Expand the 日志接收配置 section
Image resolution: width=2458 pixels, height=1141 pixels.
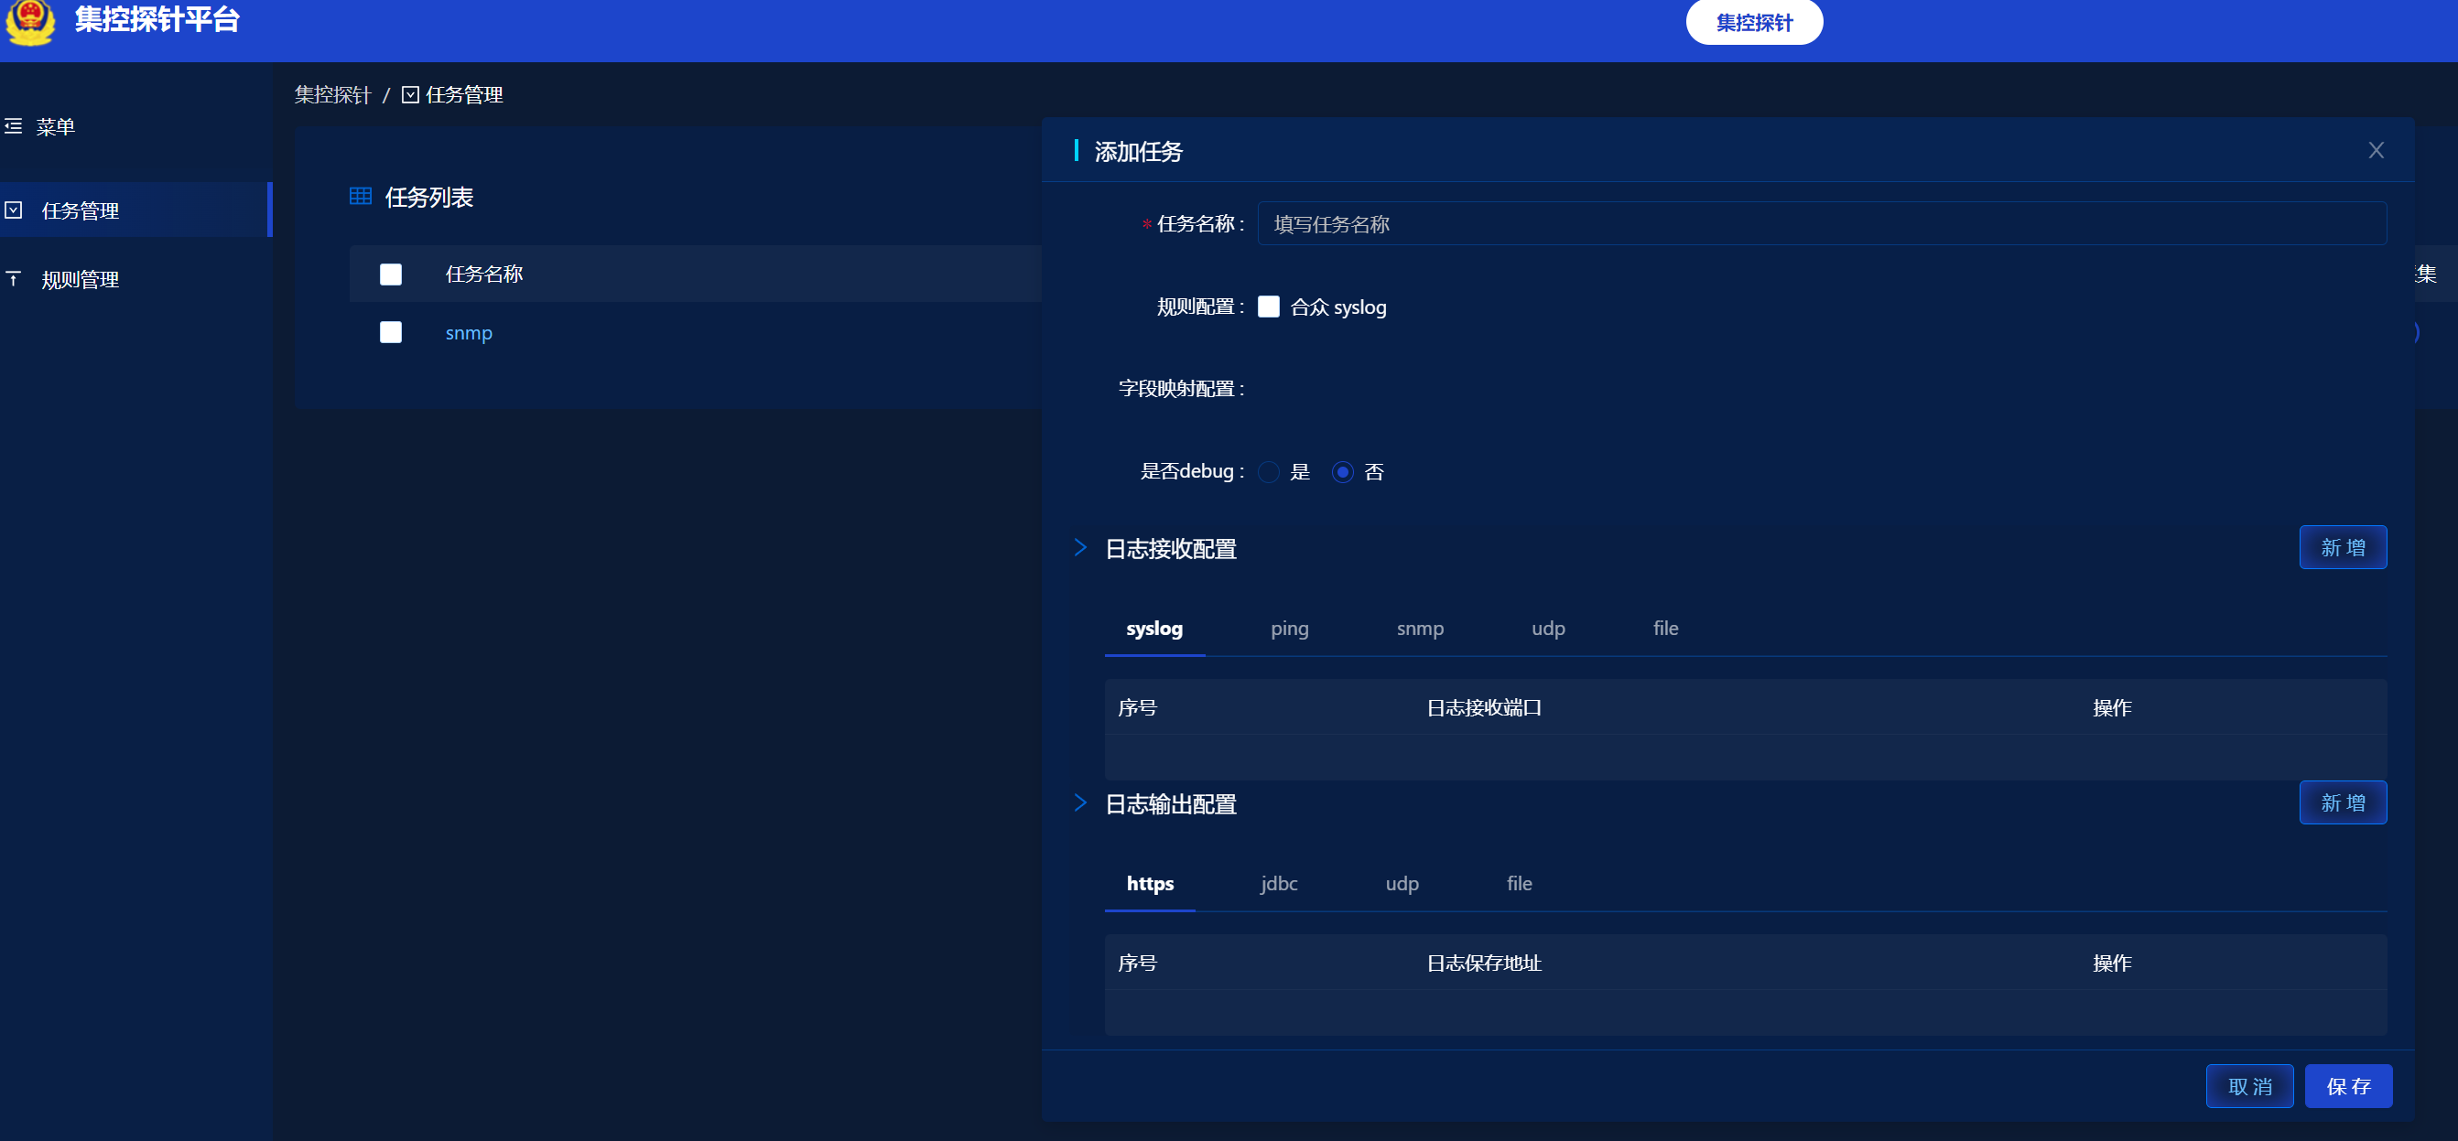[x=1080, y=547]
